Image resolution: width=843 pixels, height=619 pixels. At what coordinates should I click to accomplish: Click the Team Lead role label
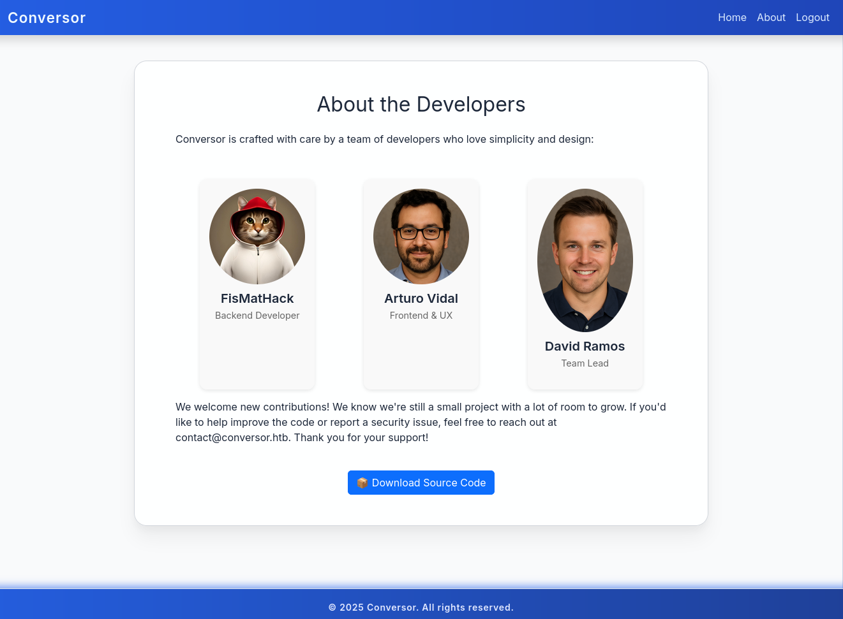(585, 363)
